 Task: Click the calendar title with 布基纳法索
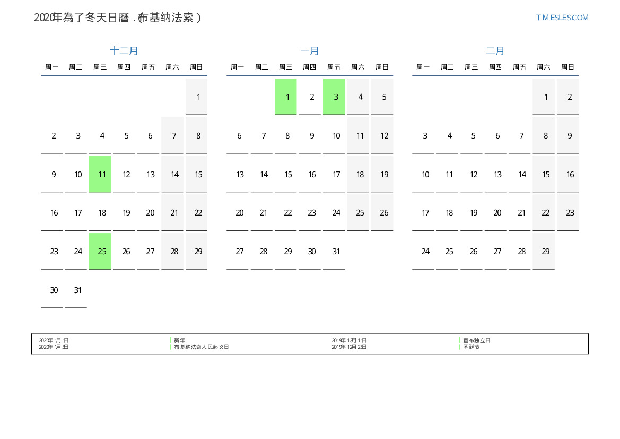coord(118,18)
